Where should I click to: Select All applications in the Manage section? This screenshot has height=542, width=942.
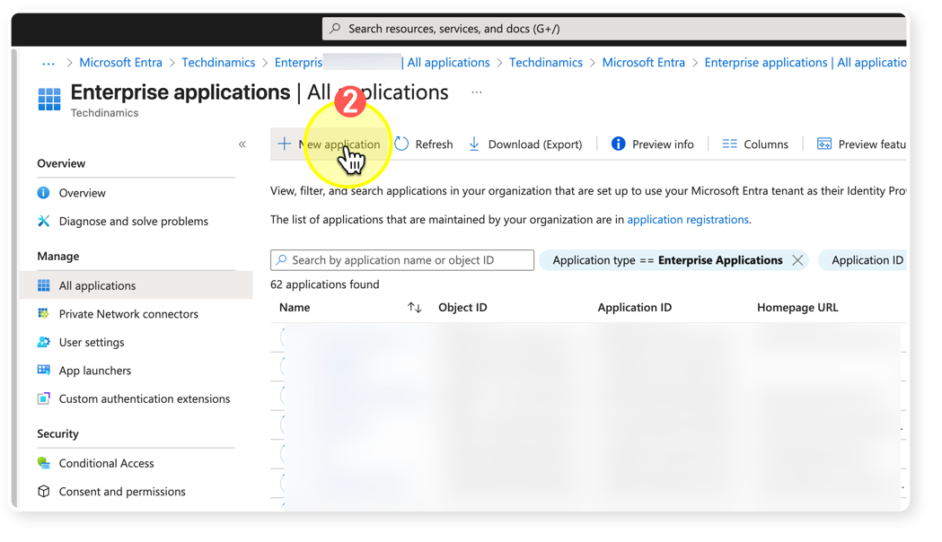pyautogui.click(x=136, y=285)
